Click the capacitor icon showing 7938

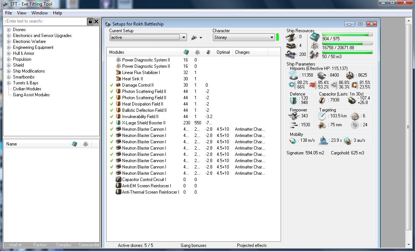point(322,100)
